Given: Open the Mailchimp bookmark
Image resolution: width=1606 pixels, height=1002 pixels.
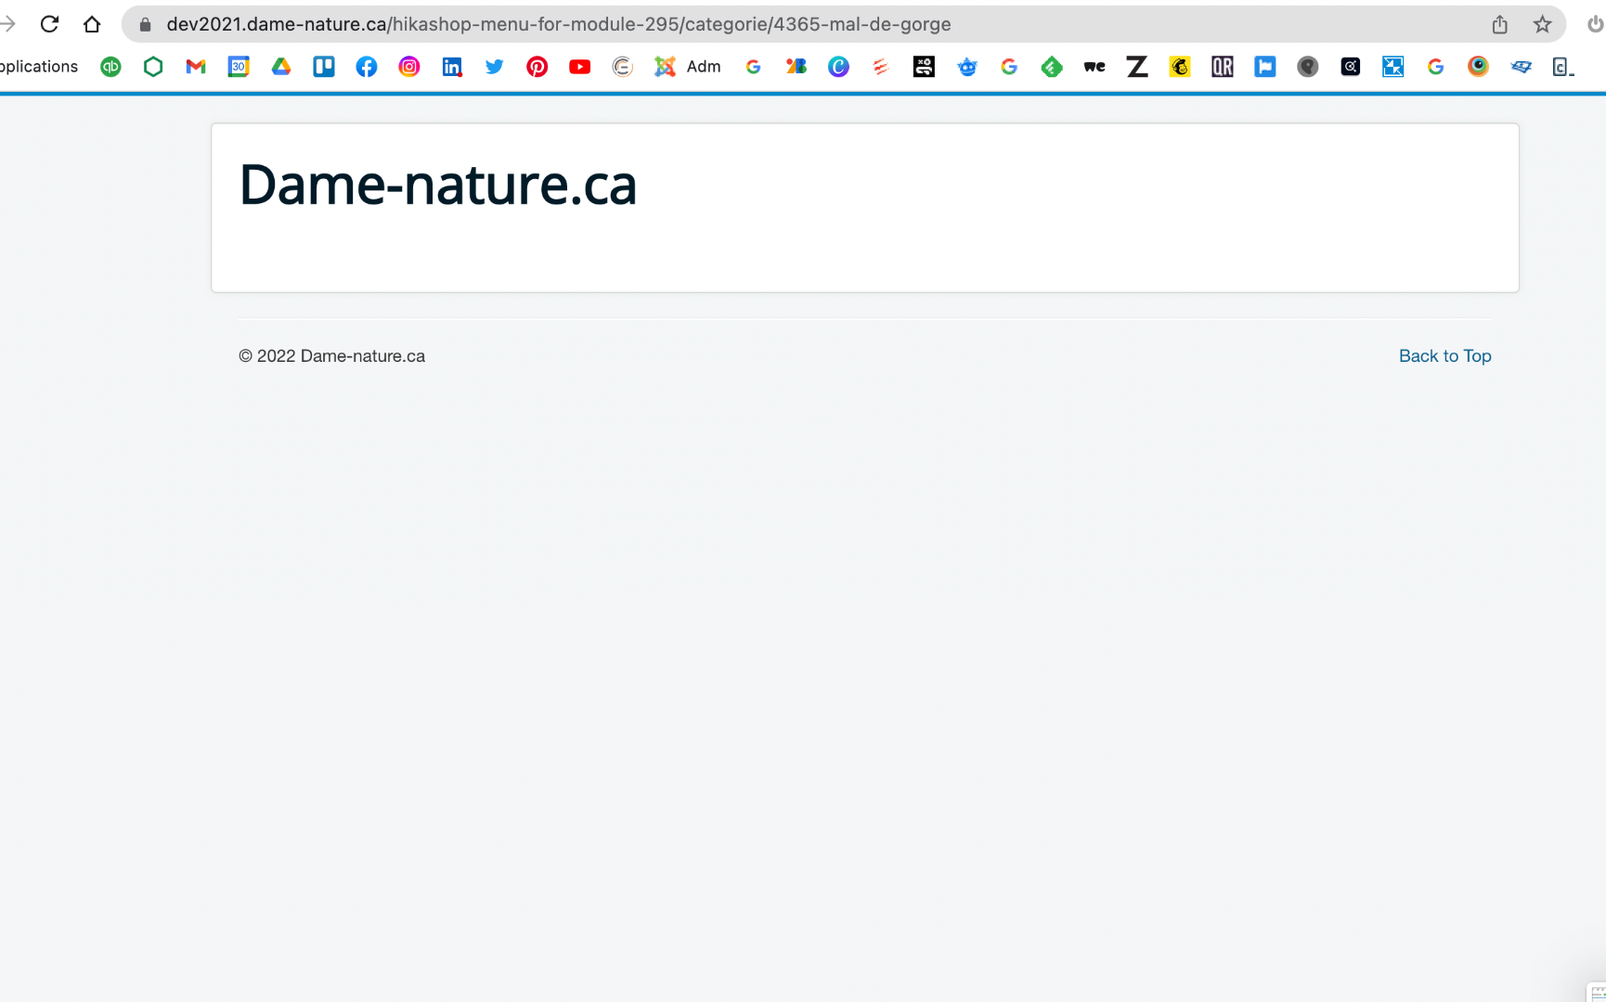Looking at the screenshot, I should (1180, 67).
